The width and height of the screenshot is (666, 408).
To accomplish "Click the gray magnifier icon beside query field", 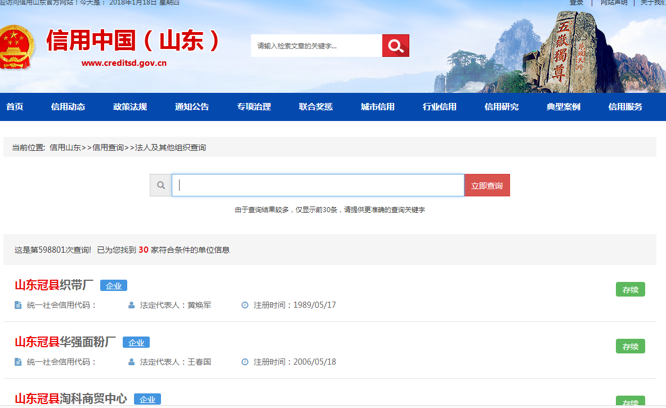I will [160, 185].
